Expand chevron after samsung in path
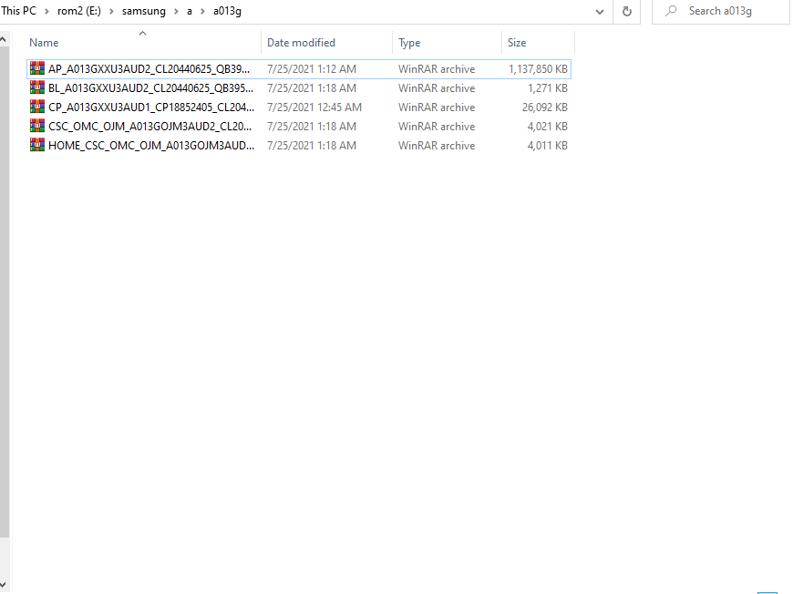793x594 pixels. click(x=176, y=11)
